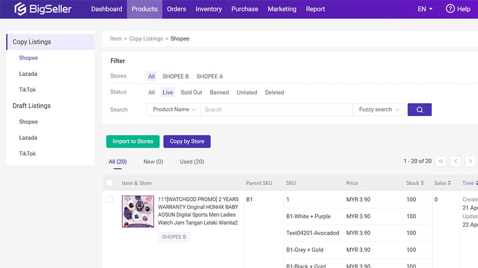The image size is (478, 268).
Task: Select the Sold Out status filter
Action: (x=191, y=92)
